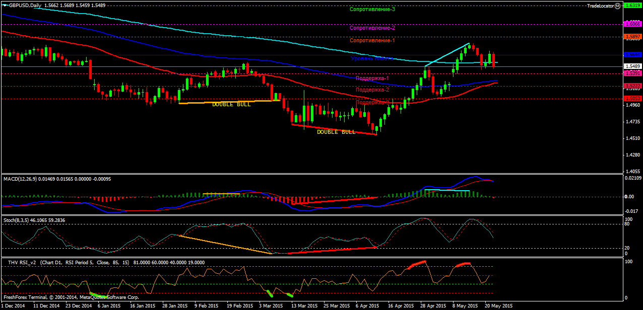This screenshot has height=310, width=643.
Task: Click DOUBLE BULL label under red trendline
Action: (336, 132)
